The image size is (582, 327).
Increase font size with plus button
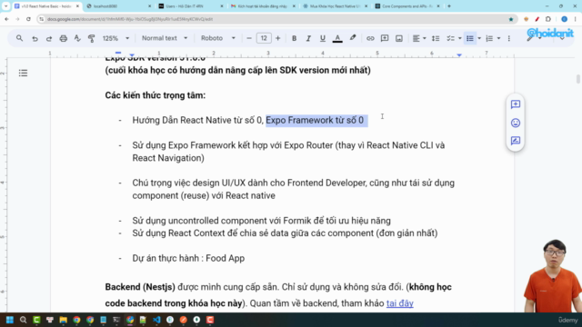click(277, 38)
